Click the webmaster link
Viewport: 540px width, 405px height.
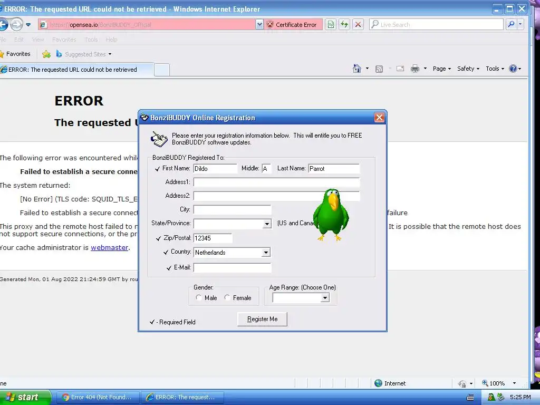point(109,248)
